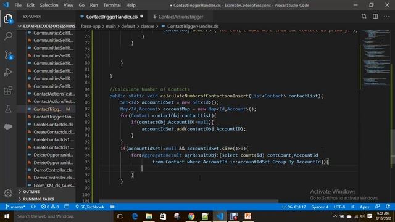Click the browser window icon in status bar
Image resolution: width=395 pixels, height=222 pixels.
[67, 207]
